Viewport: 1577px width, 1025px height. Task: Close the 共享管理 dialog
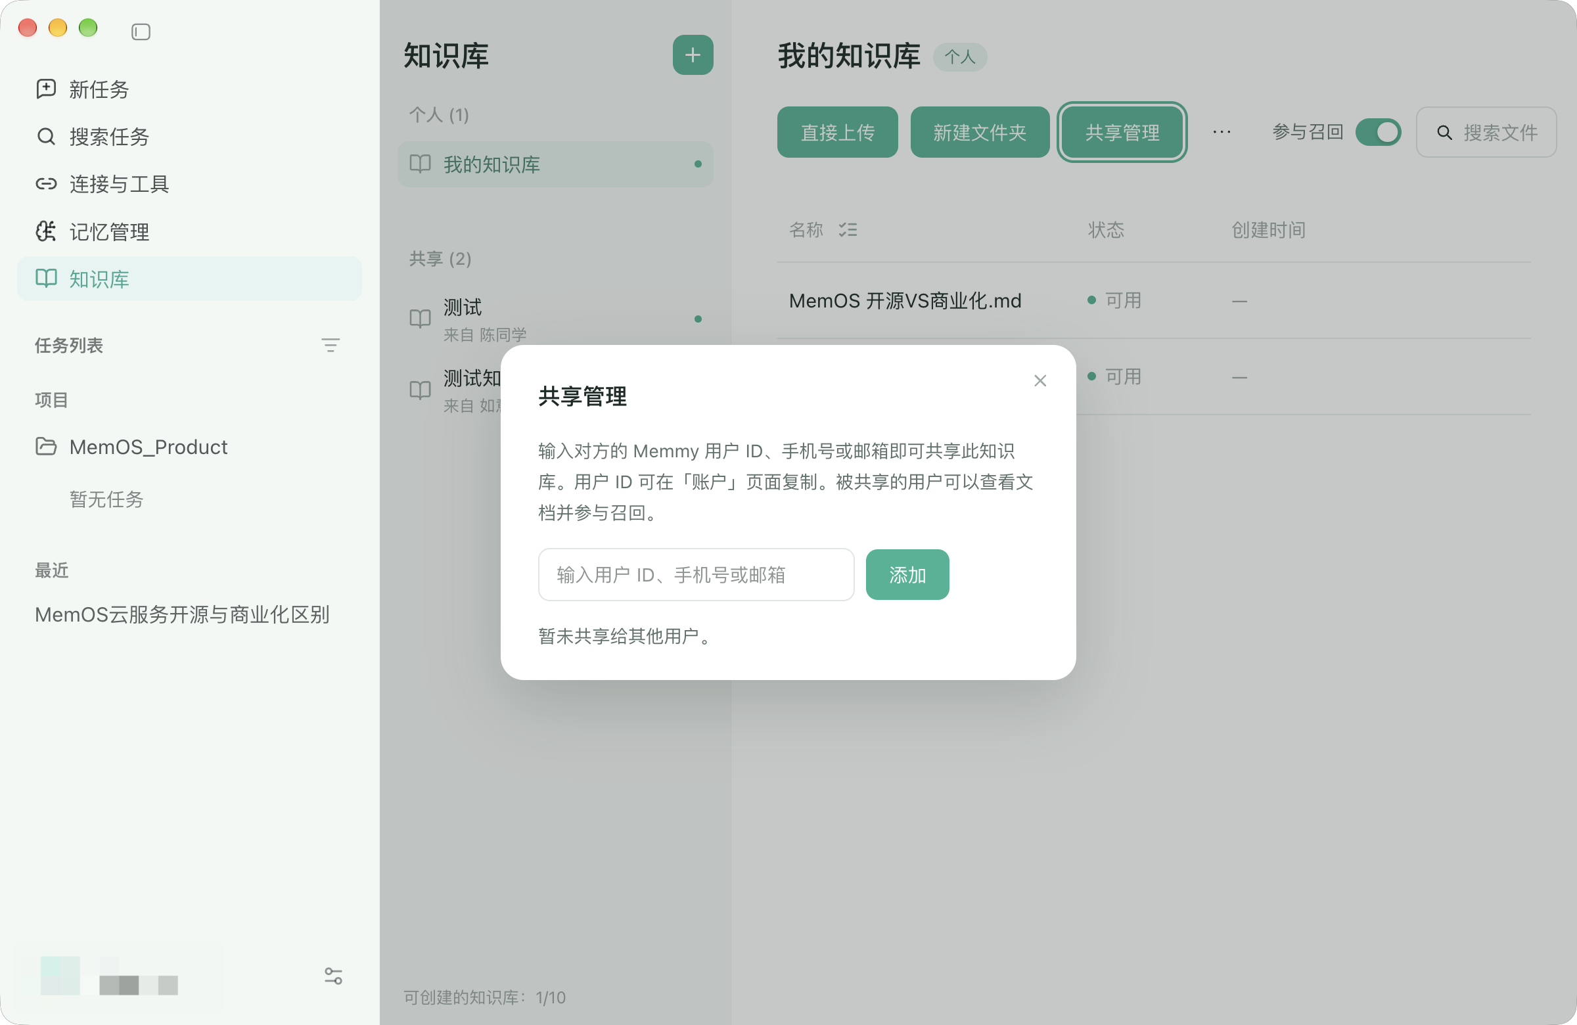1040,380
